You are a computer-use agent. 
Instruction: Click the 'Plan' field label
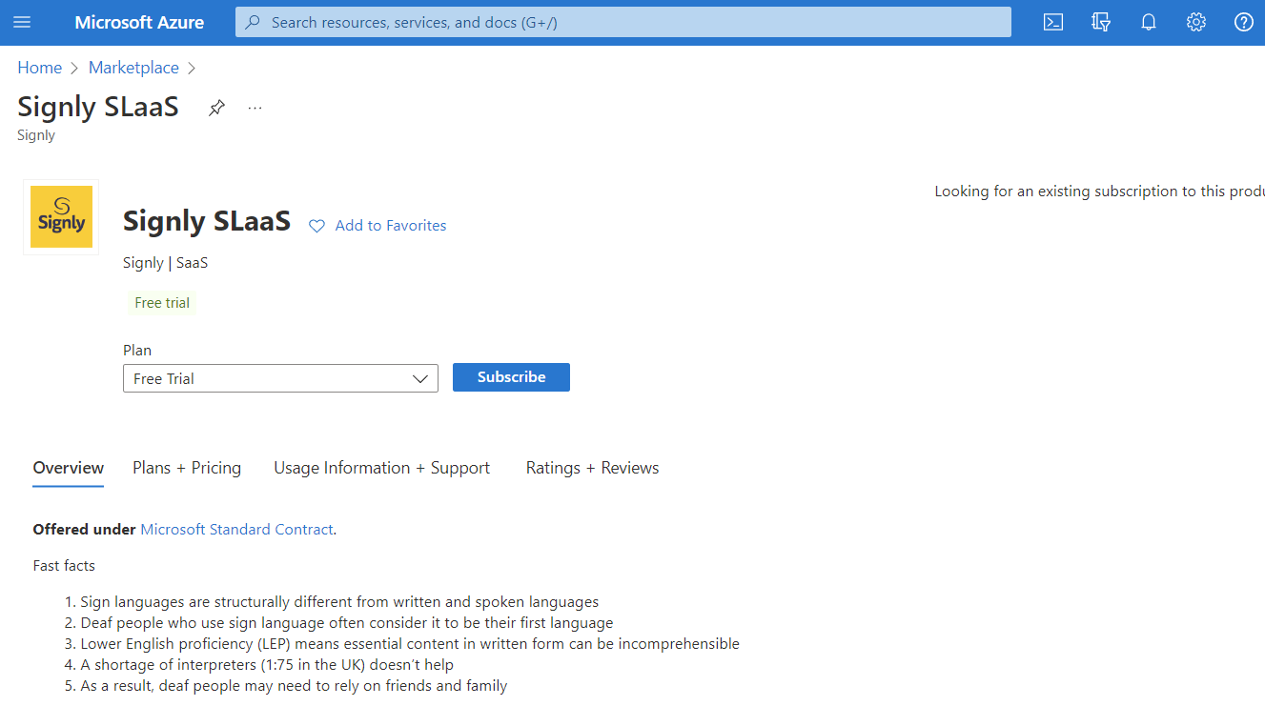pyautogui.click(x=137, y=351)
